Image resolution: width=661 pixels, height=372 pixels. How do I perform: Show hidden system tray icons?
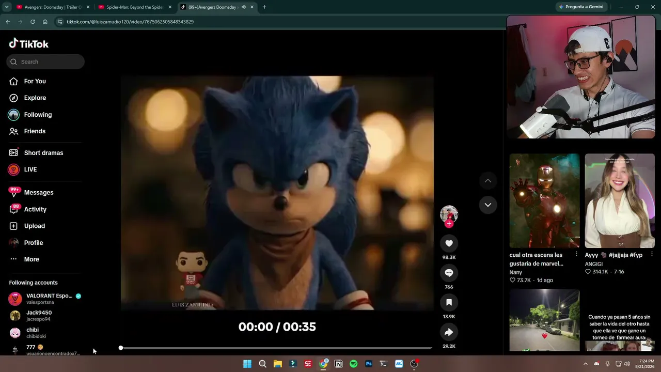coord(586,364)
